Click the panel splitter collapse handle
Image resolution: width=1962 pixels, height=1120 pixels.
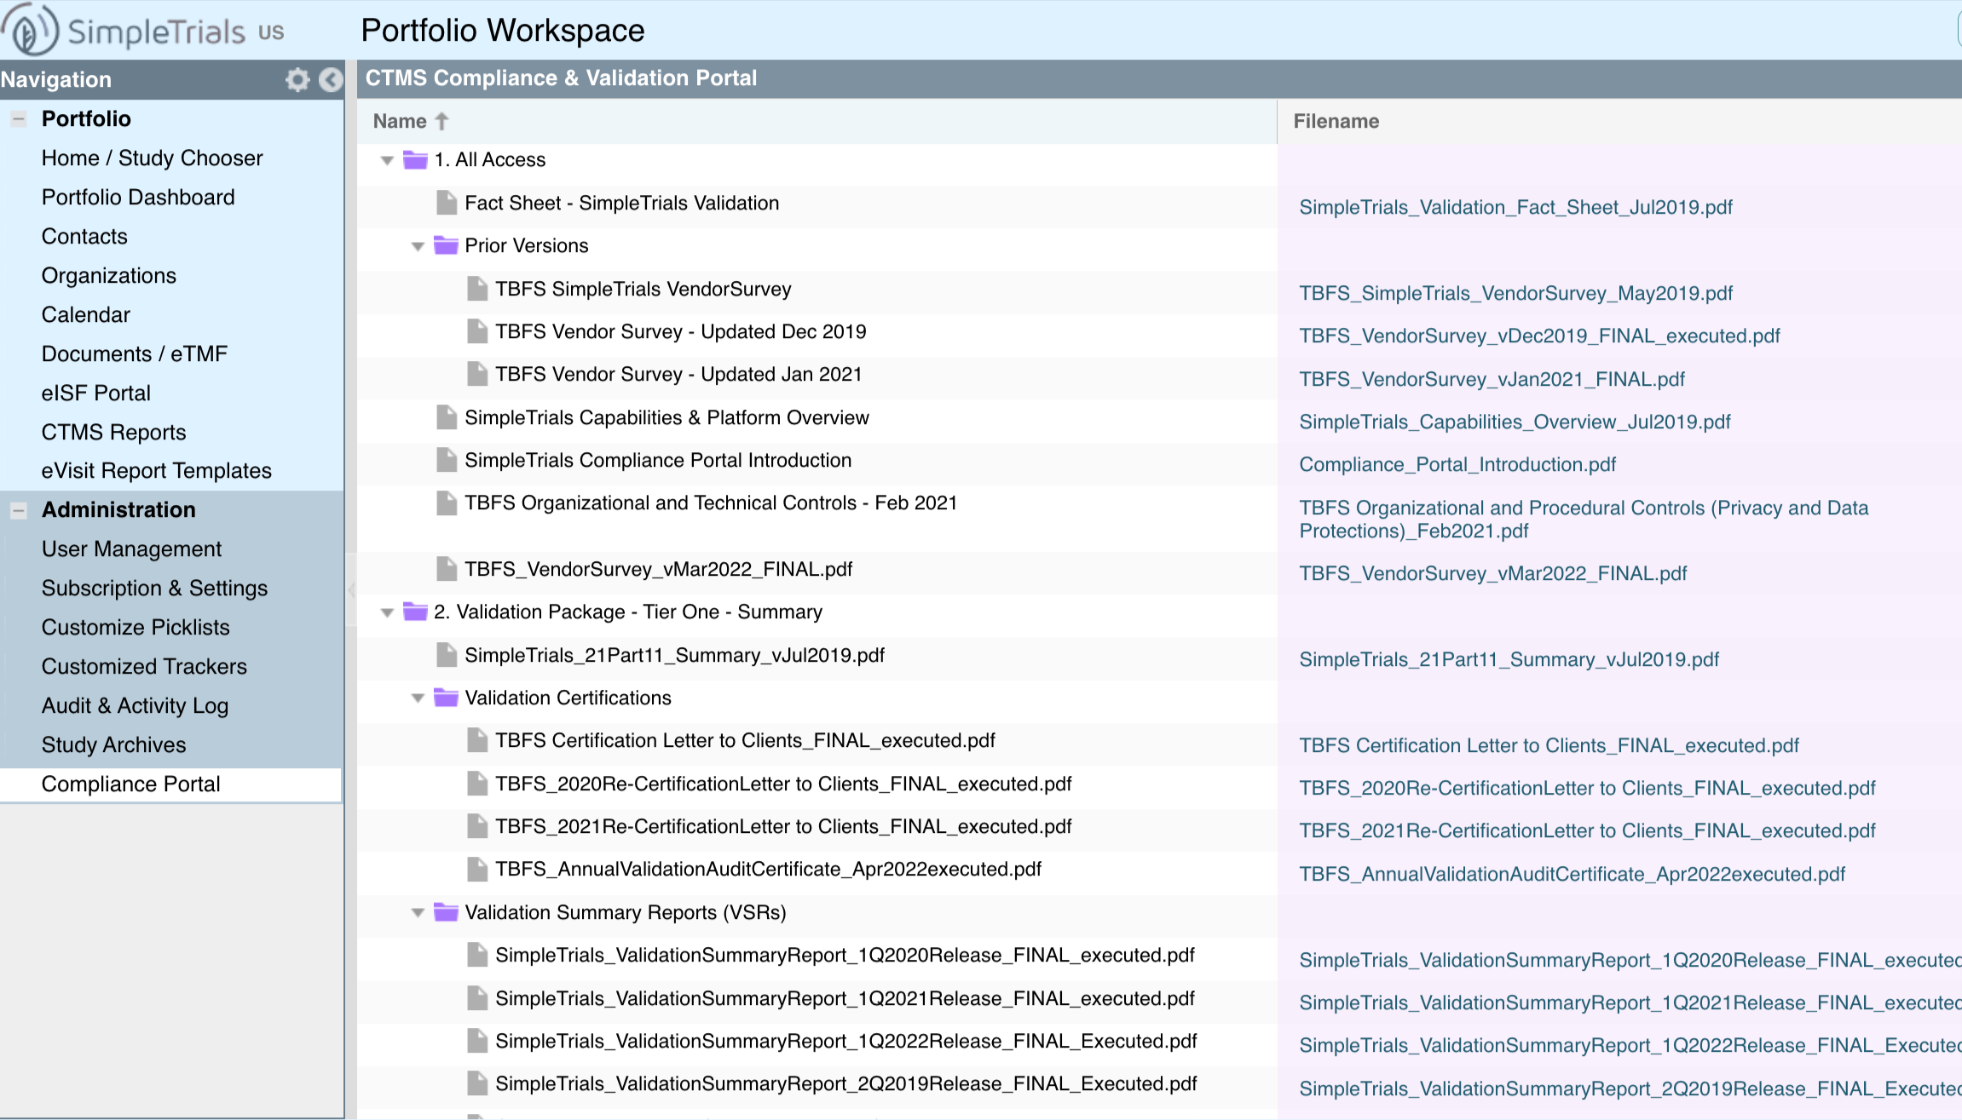[x=350, y=589]
